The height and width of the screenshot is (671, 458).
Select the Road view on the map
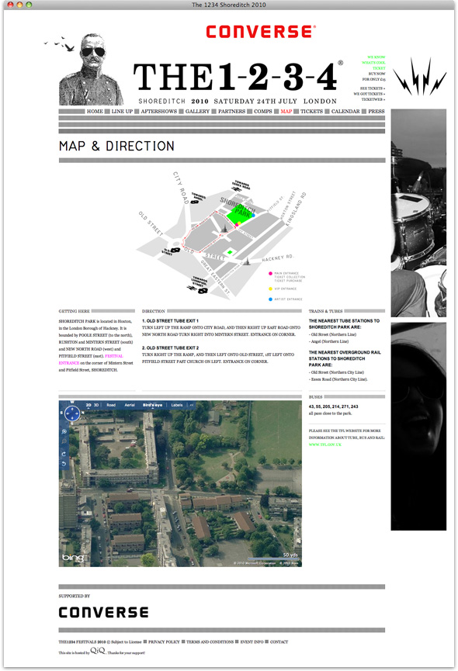point(111,405)
